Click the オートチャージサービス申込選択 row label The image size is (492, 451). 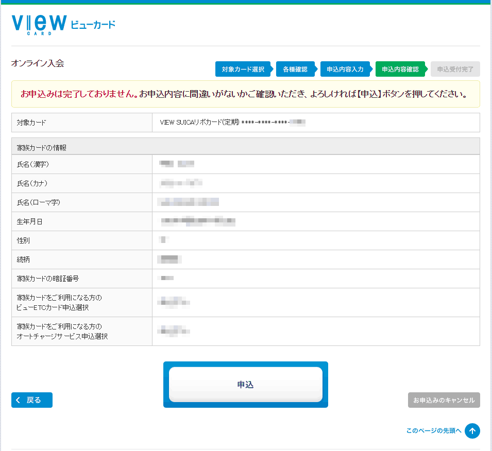click(62, 332)
